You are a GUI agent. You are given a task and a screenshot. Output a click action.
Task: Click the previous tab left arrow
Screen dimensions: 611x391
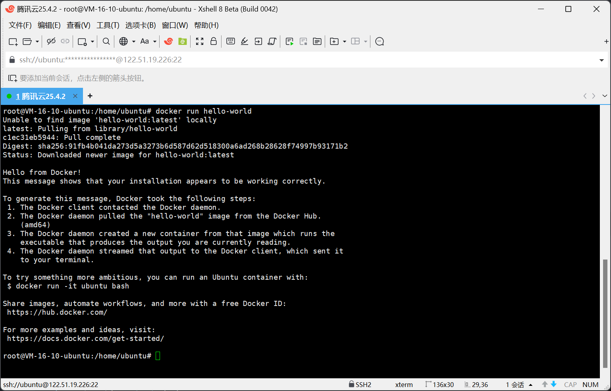(x=585, y=96)
